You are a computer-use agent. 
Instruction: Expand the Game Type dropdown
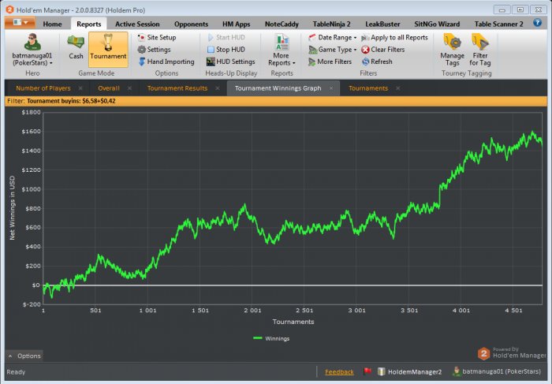(x=335, y=50)
